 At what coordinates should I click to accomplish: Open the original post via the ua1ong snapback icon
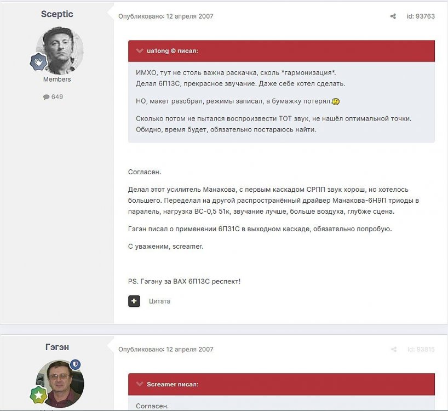pos(174,51)
